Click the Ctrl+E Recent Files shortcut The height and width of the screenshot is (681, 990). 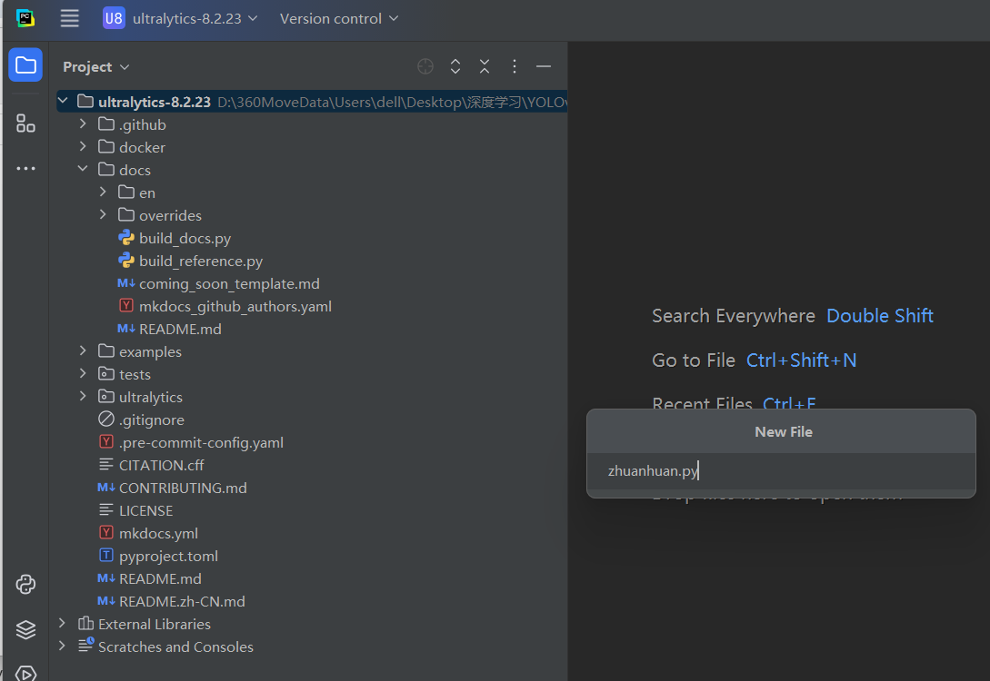[x=789, y=403]
